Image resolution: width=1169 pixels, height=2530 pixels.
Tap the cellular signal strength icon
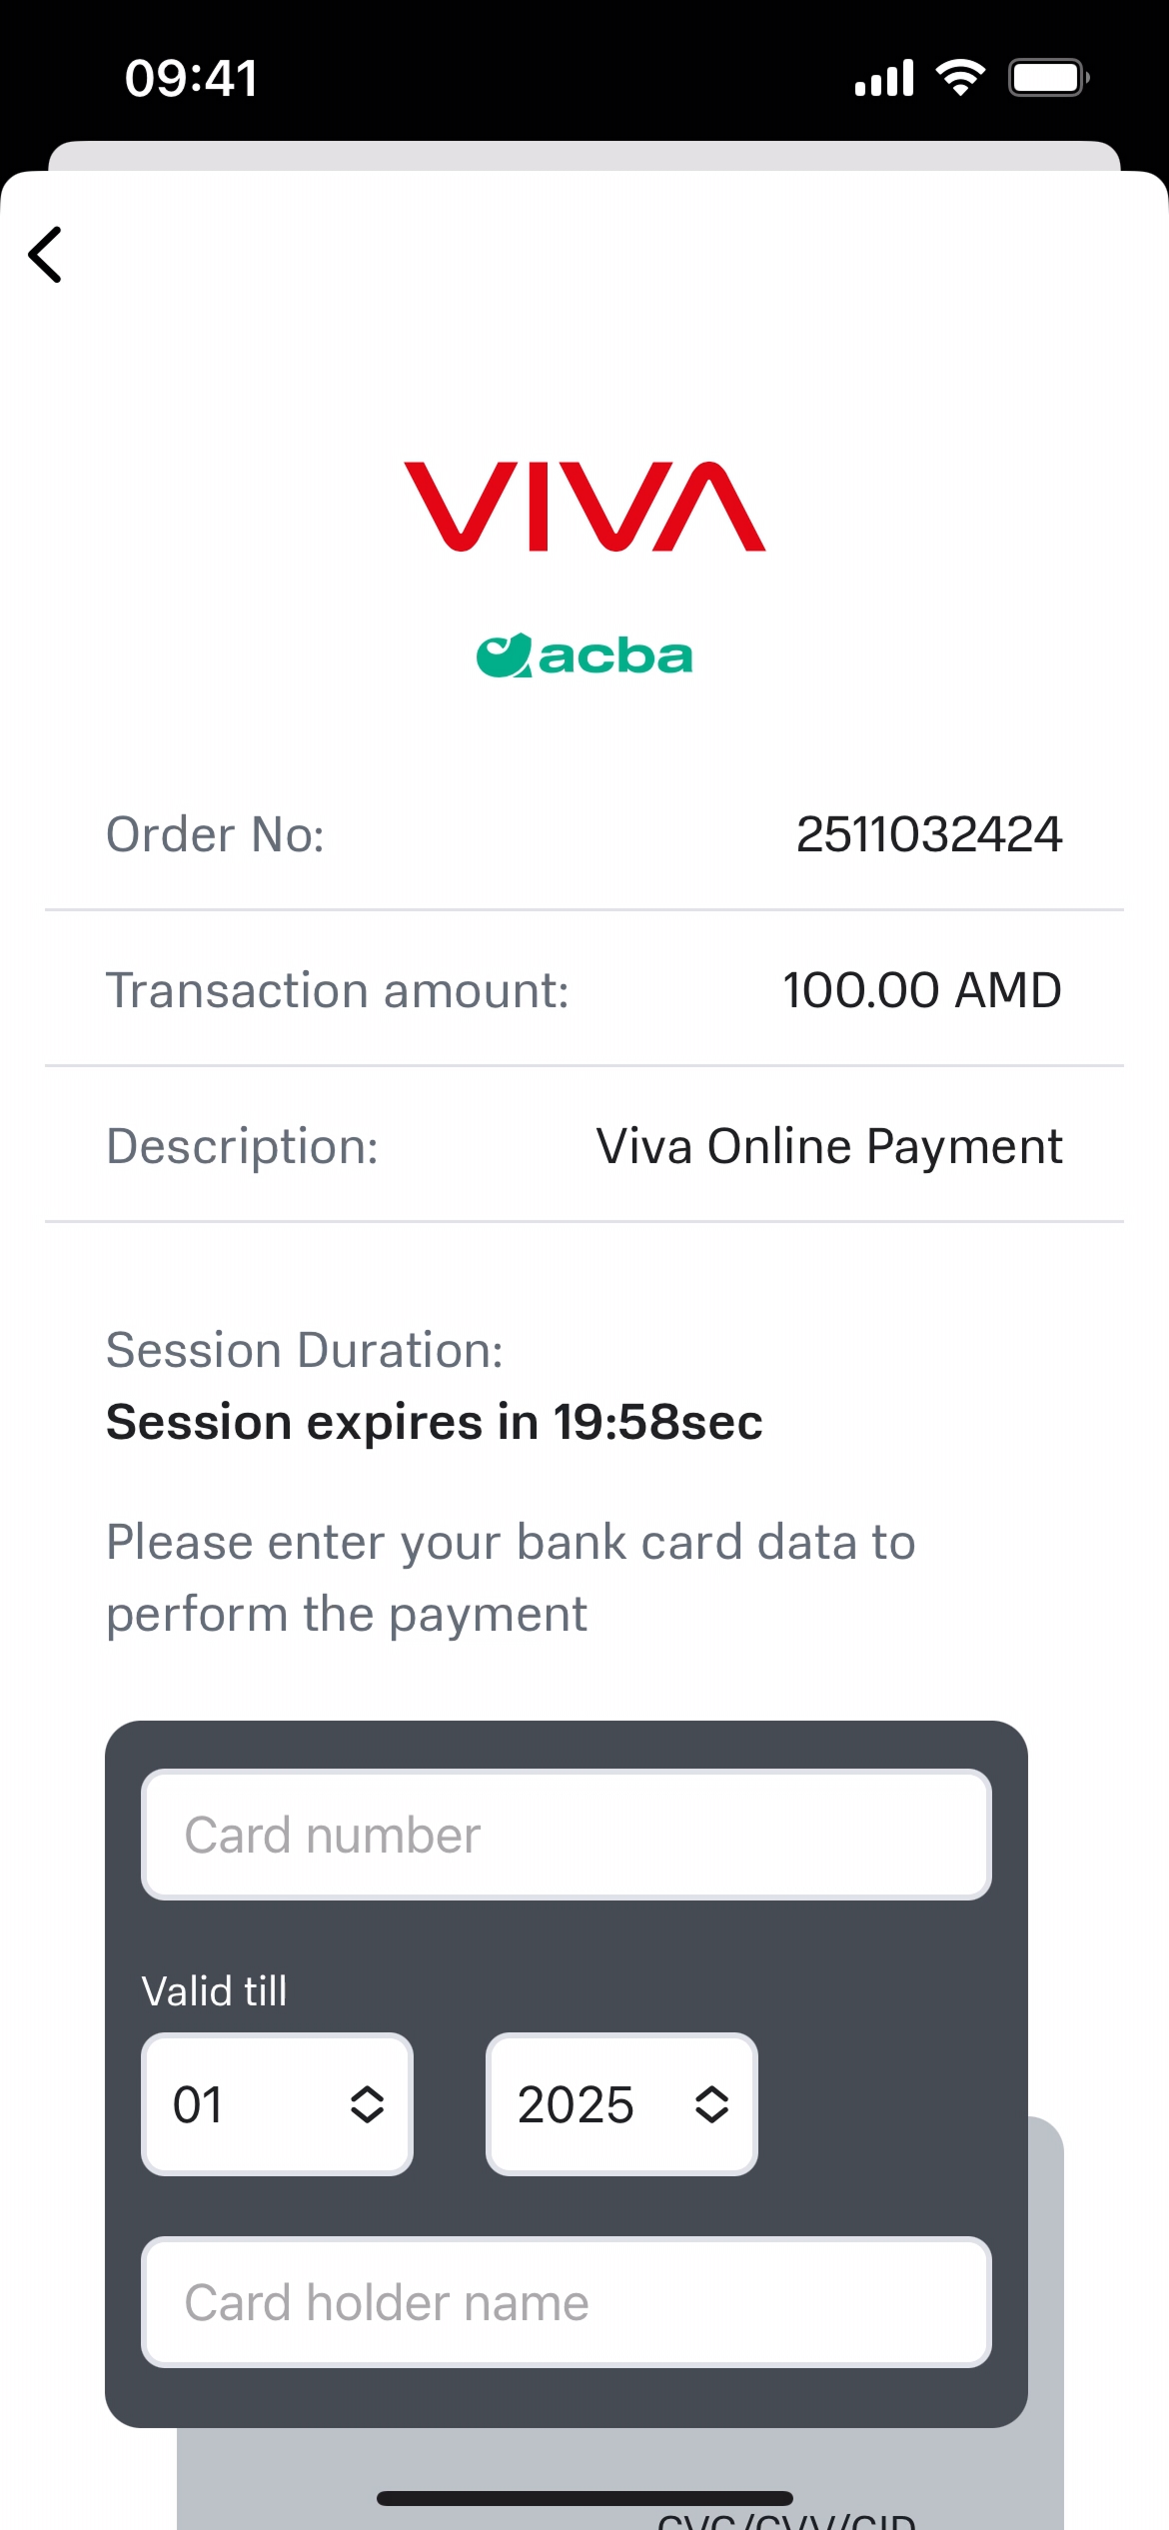pos(884,78)
